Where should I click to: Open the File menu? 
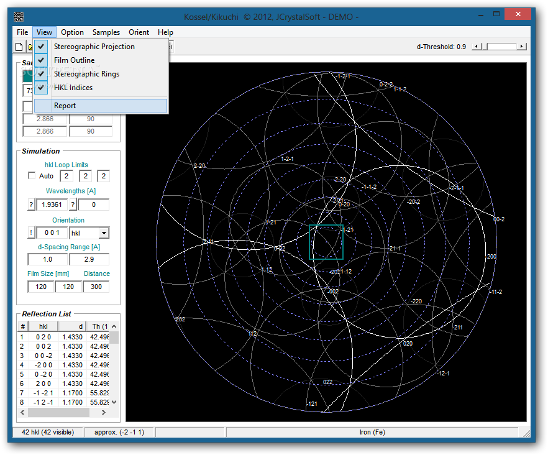[x=22, y=32]
